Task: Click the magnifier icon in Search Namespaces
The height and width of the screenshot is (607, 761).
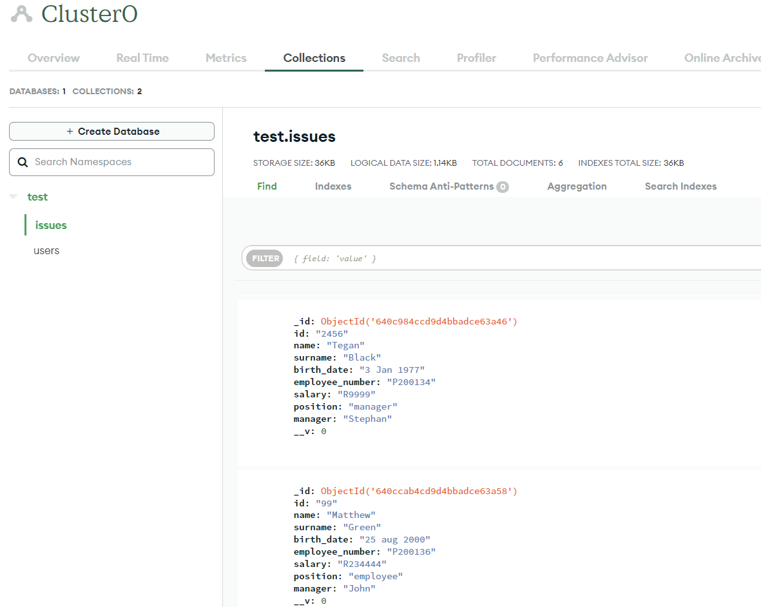Action: pyautogui.click(x=23, y=163)
